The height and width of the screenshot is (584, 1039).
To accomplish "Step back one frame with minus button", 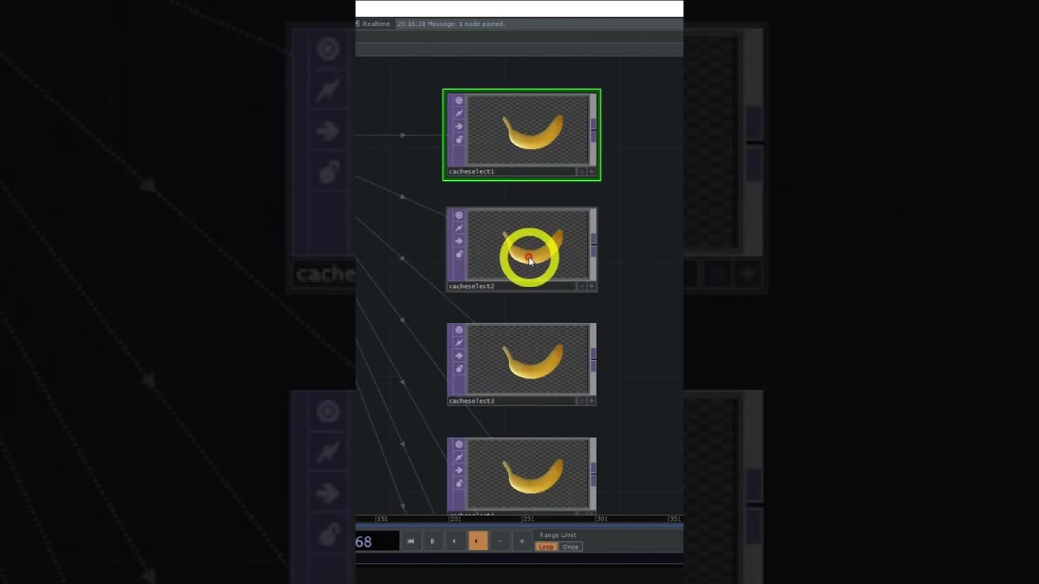I will [x=500, y=541].
